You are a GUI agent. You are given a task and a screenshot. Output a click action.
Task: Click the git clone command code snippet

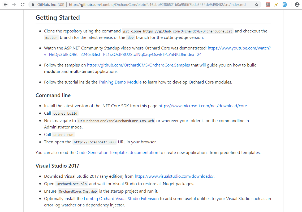pyautogui.click(x=178, y=31)
